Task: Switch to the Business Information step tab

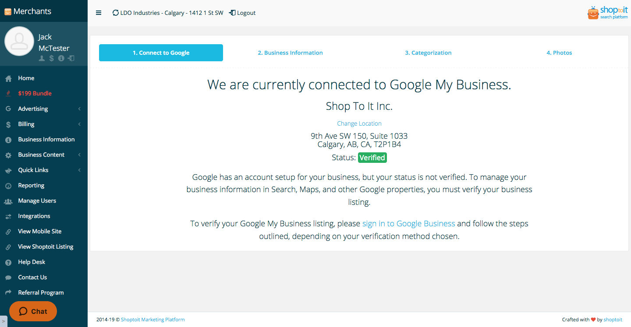Action: pyautogui.click(x=290, y=53)
